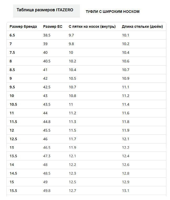Click the EU size 38.5 cell
This screenshot has width=170, height=200.
(47, 35)
